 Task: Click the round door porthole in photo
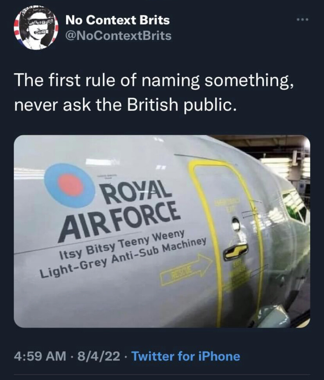236,224
